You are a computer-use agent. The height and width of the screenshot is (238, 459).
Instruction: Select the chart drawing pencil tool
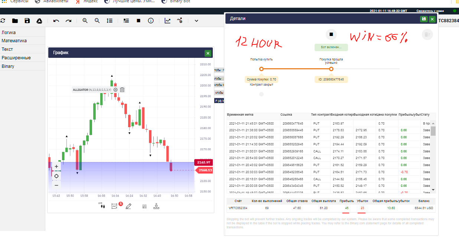click(x=128, y=206)
